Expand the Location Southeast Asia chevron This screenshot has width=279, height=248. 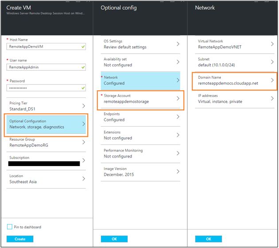[x=83, y=178]
